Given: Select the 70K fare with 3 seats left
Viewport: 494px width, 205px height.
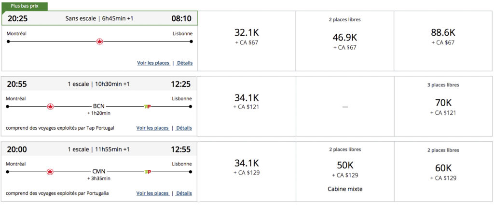Looking at the screenshot, I should (443, 106).
